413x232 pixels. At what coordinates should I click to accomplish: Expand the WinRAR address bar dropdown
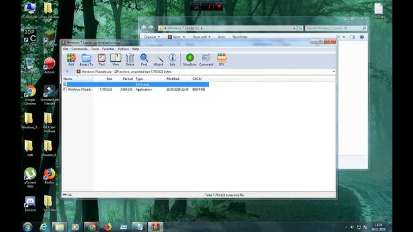point(334,72)
